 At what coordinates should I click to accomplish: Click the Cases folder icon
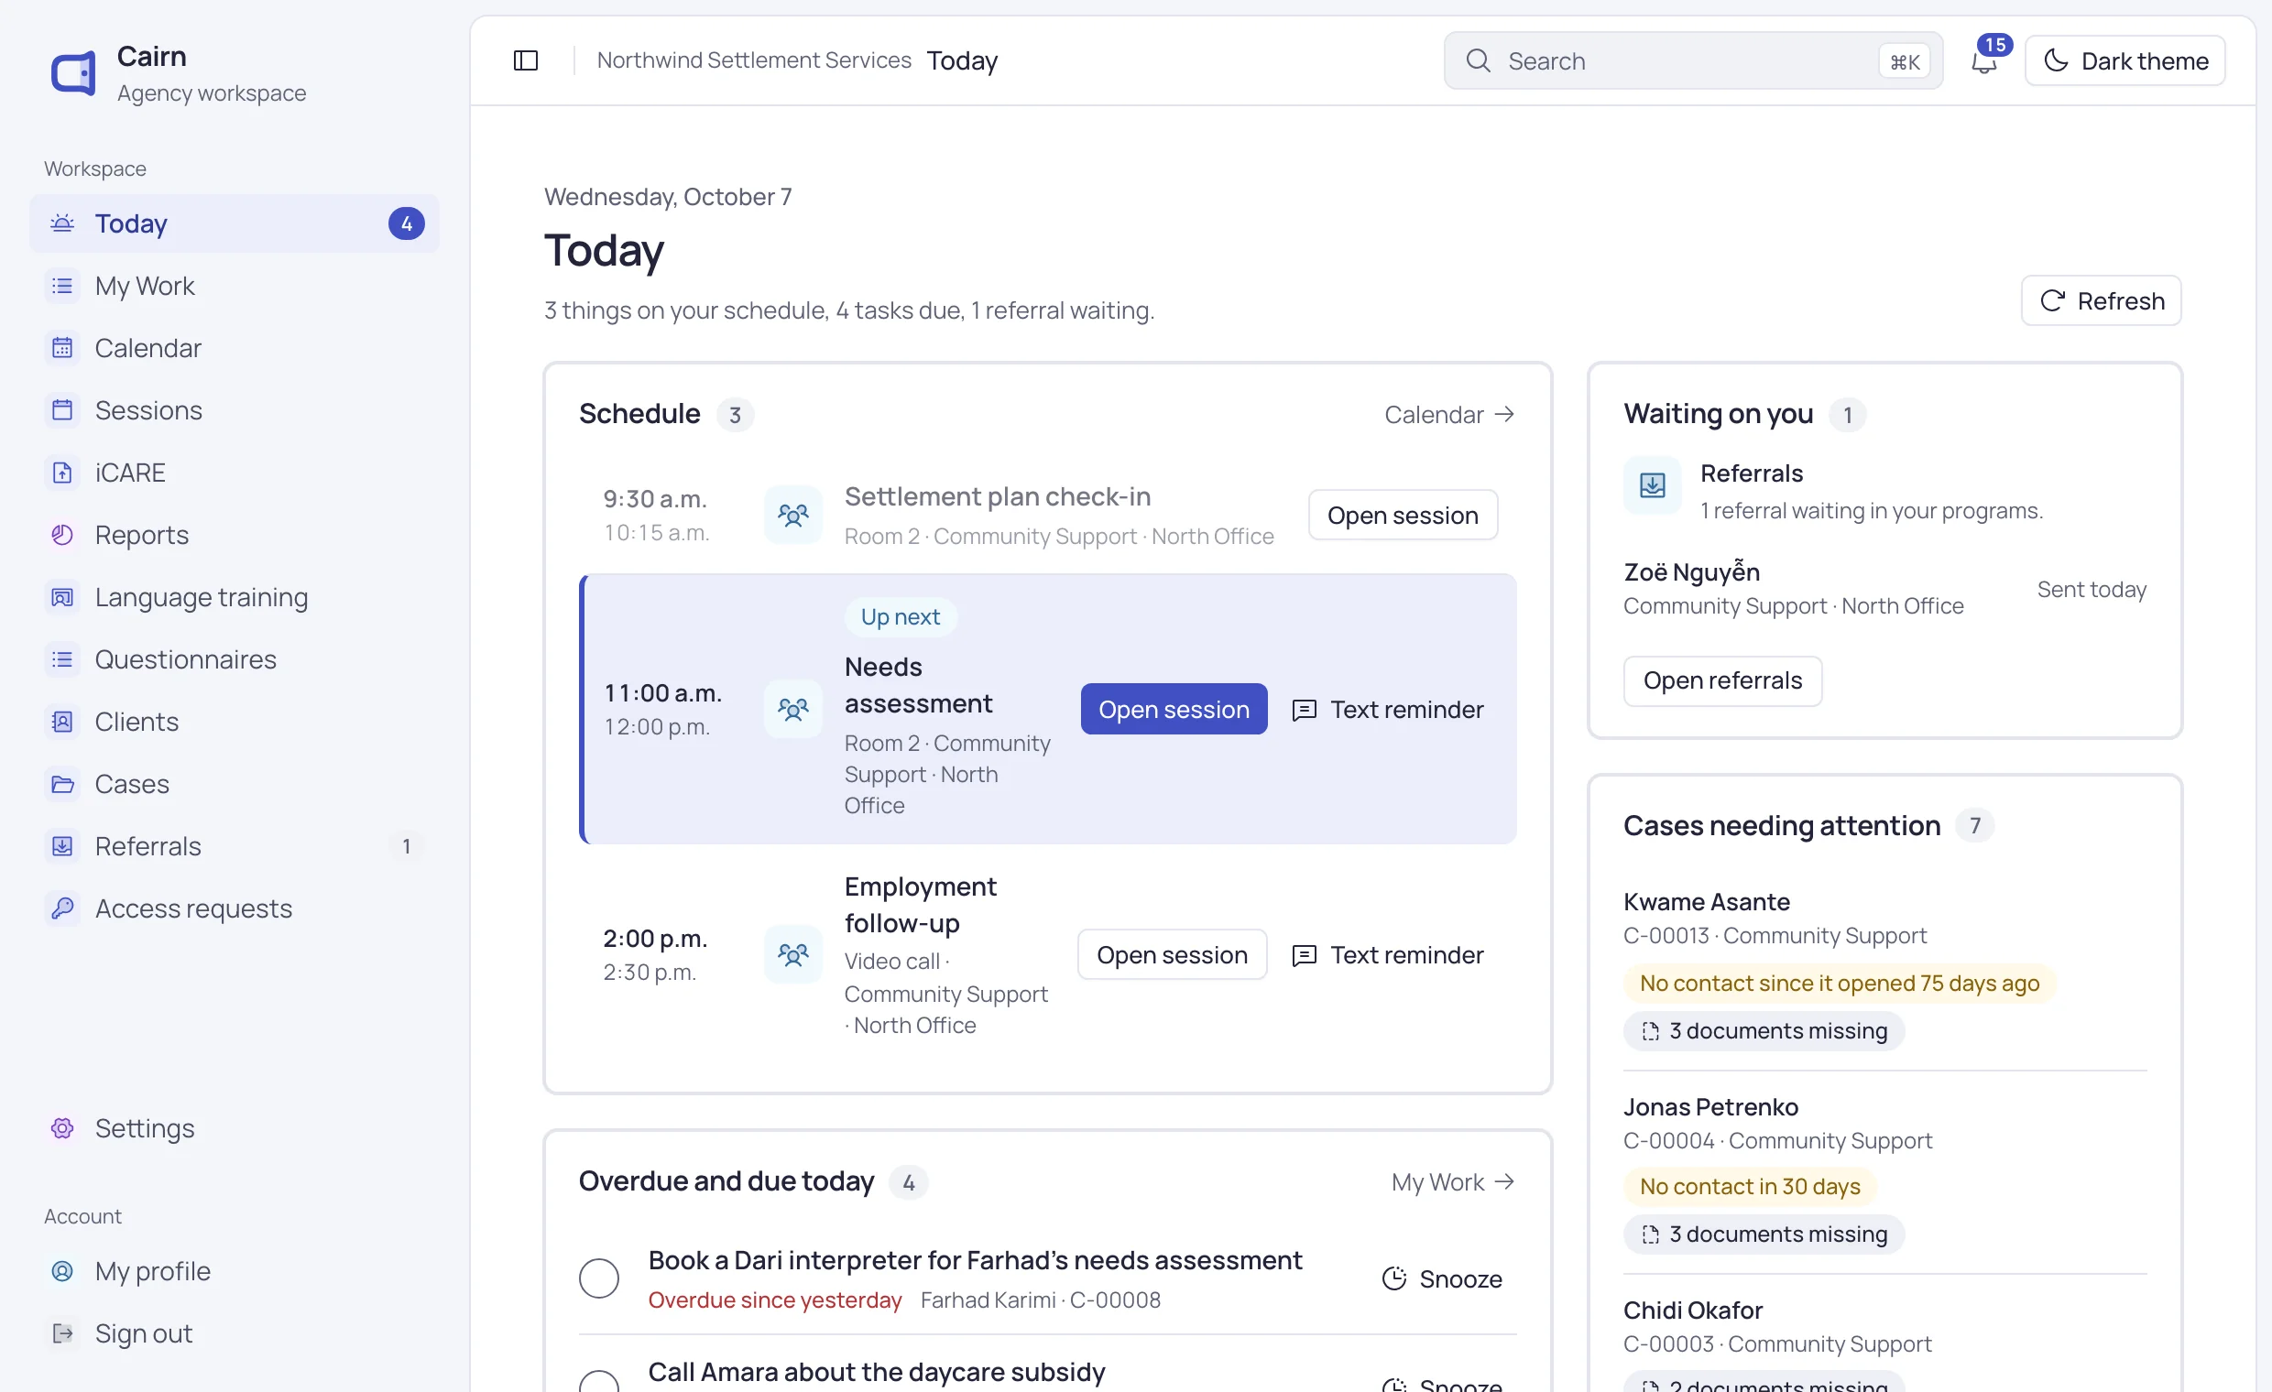click(x=61, y=784)
